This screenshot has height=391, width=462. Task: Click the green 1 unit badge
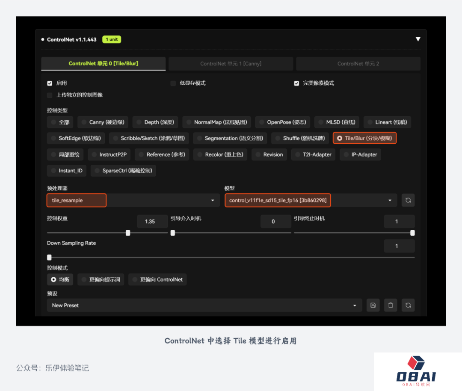pyautogui.click(x=112, y=39)
